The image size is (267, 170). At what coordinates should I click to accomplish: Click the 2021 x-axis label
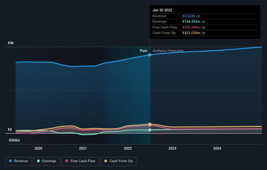tap(83, 148)
